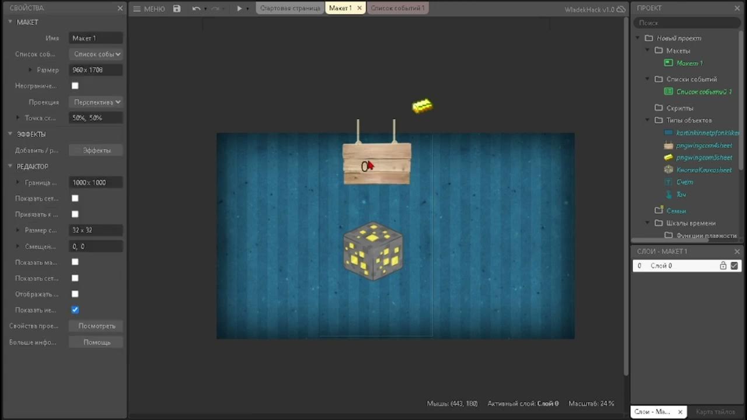
Task: Click the save project icon
Action: [177, 9]
